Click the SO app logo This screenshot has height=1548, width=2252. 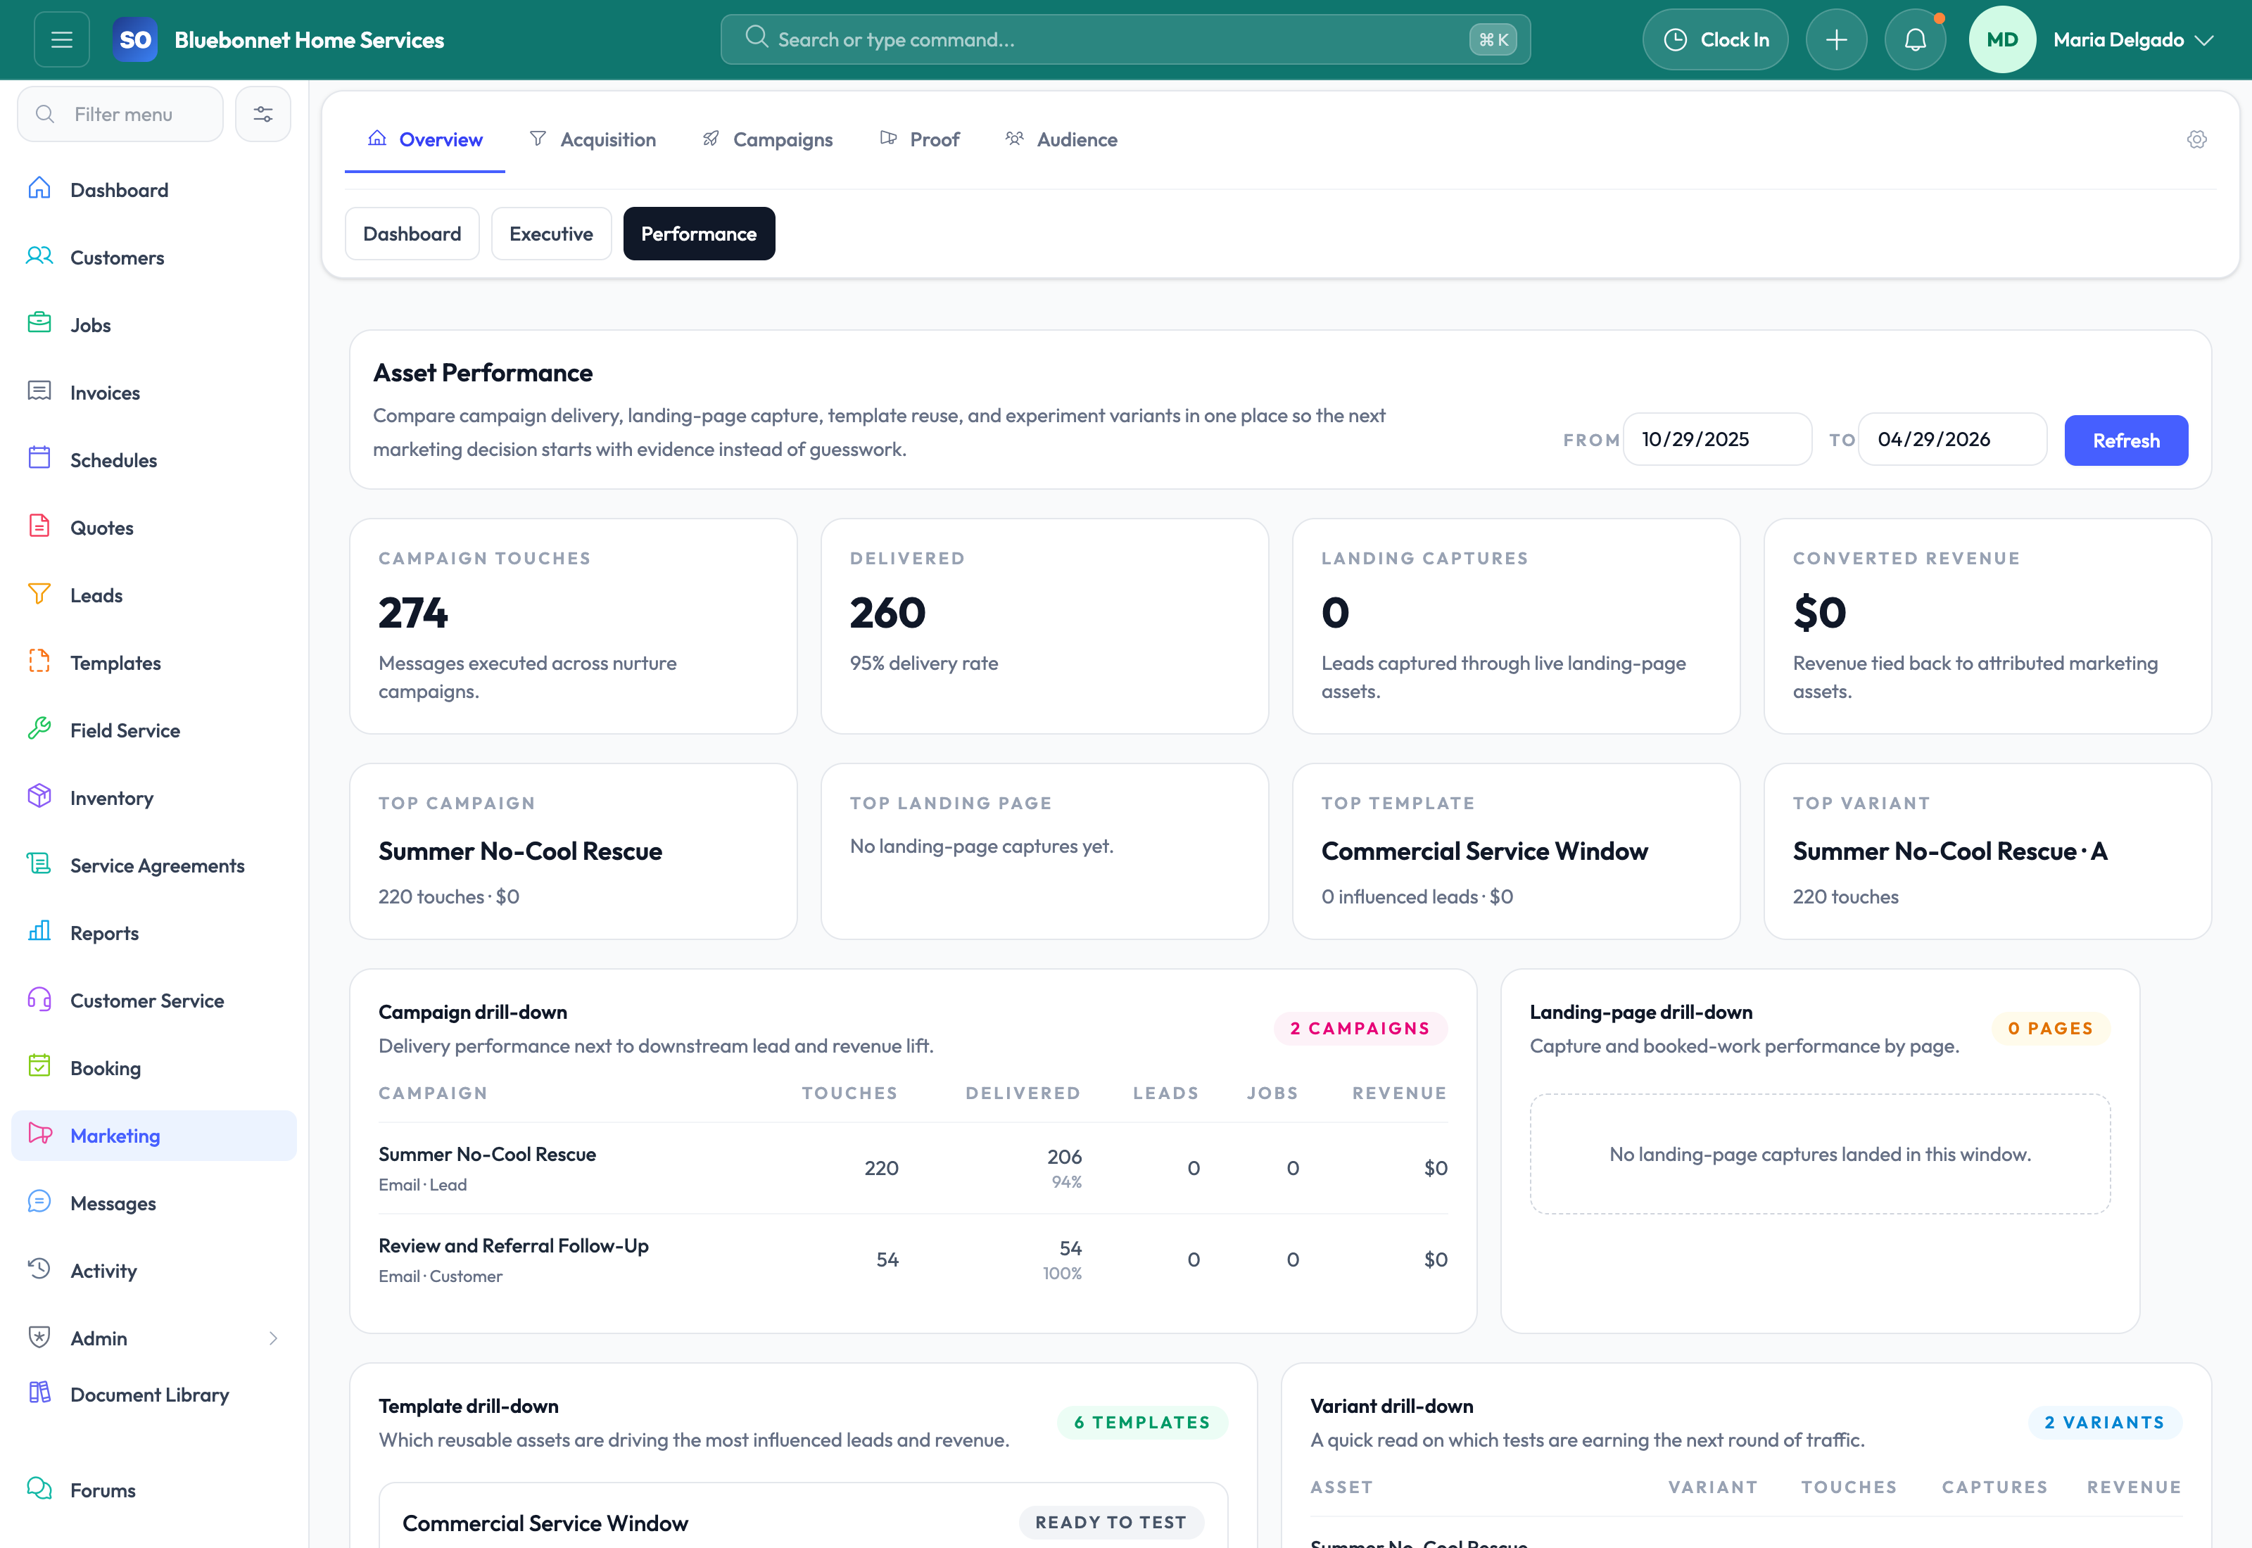pos(135,40)
